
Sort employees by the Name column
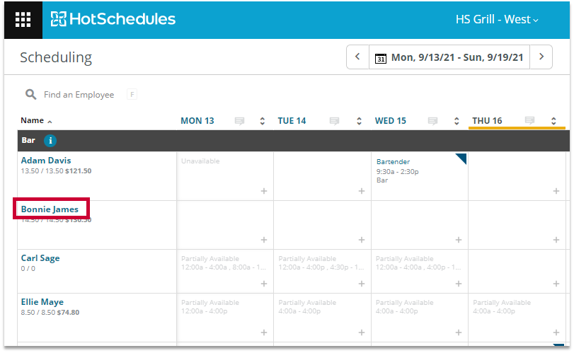[36, 121]
